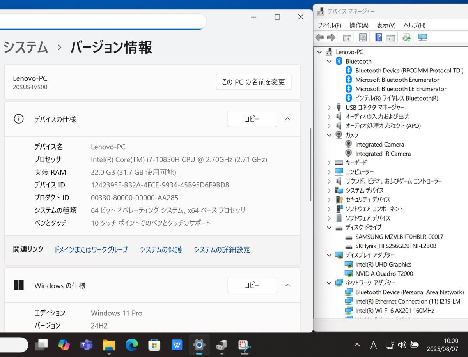Expand the USB コネクタ マネージャー node
The image size is (468, 357).
point(329,107)
